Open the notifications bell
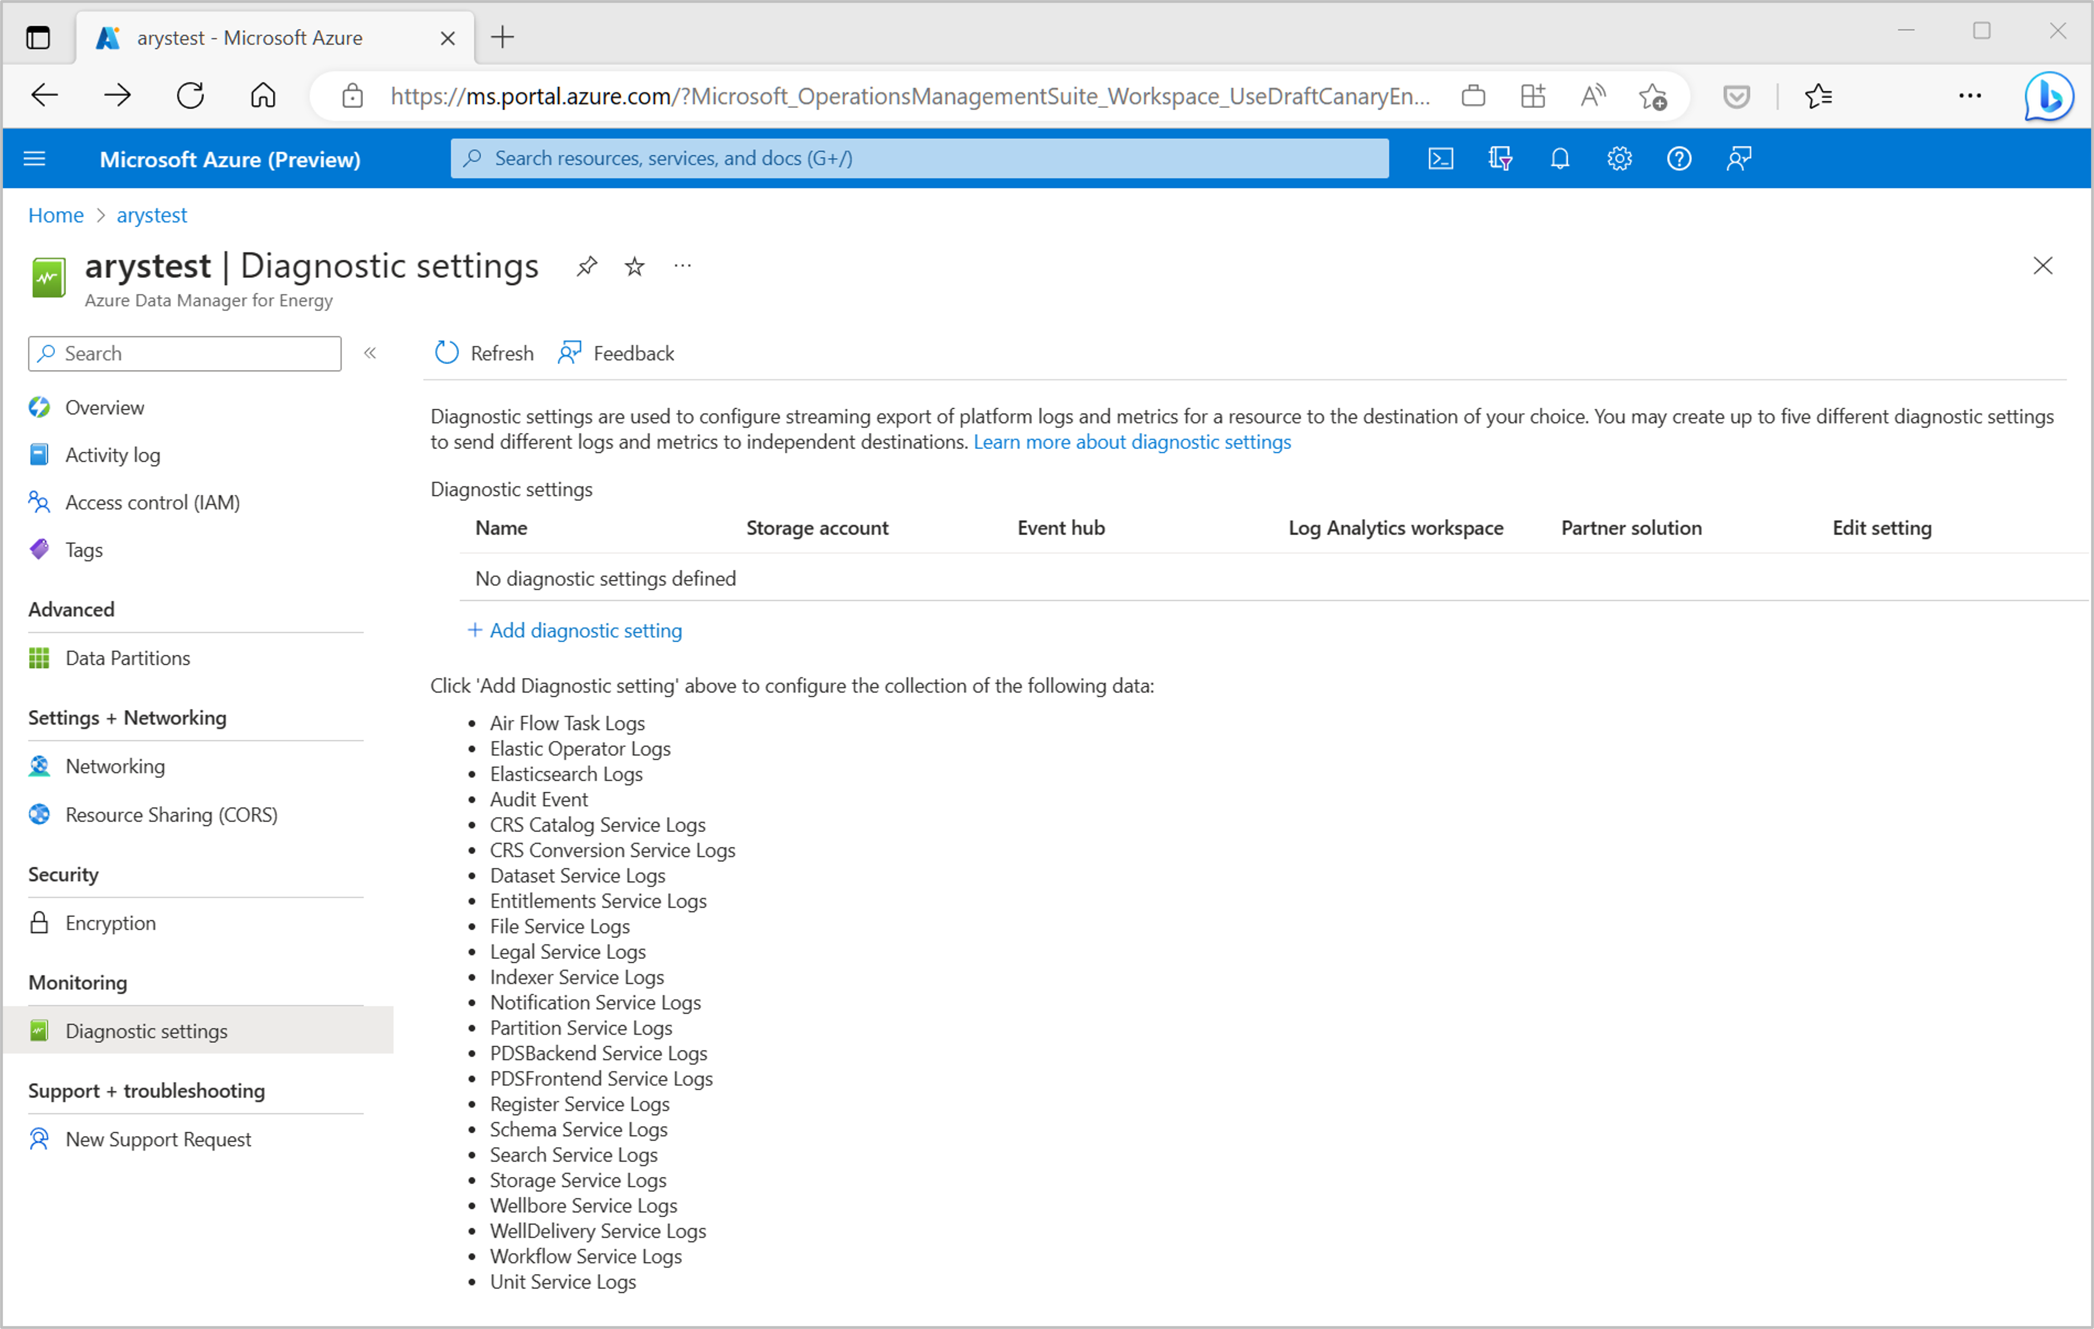 (x=1559, y=158)
